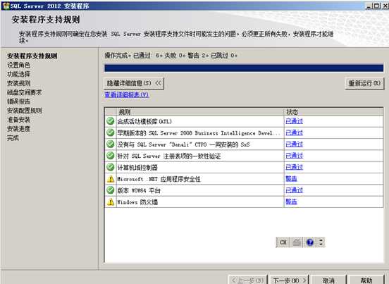Select 完成 step in the sidebar

[13, 138]
